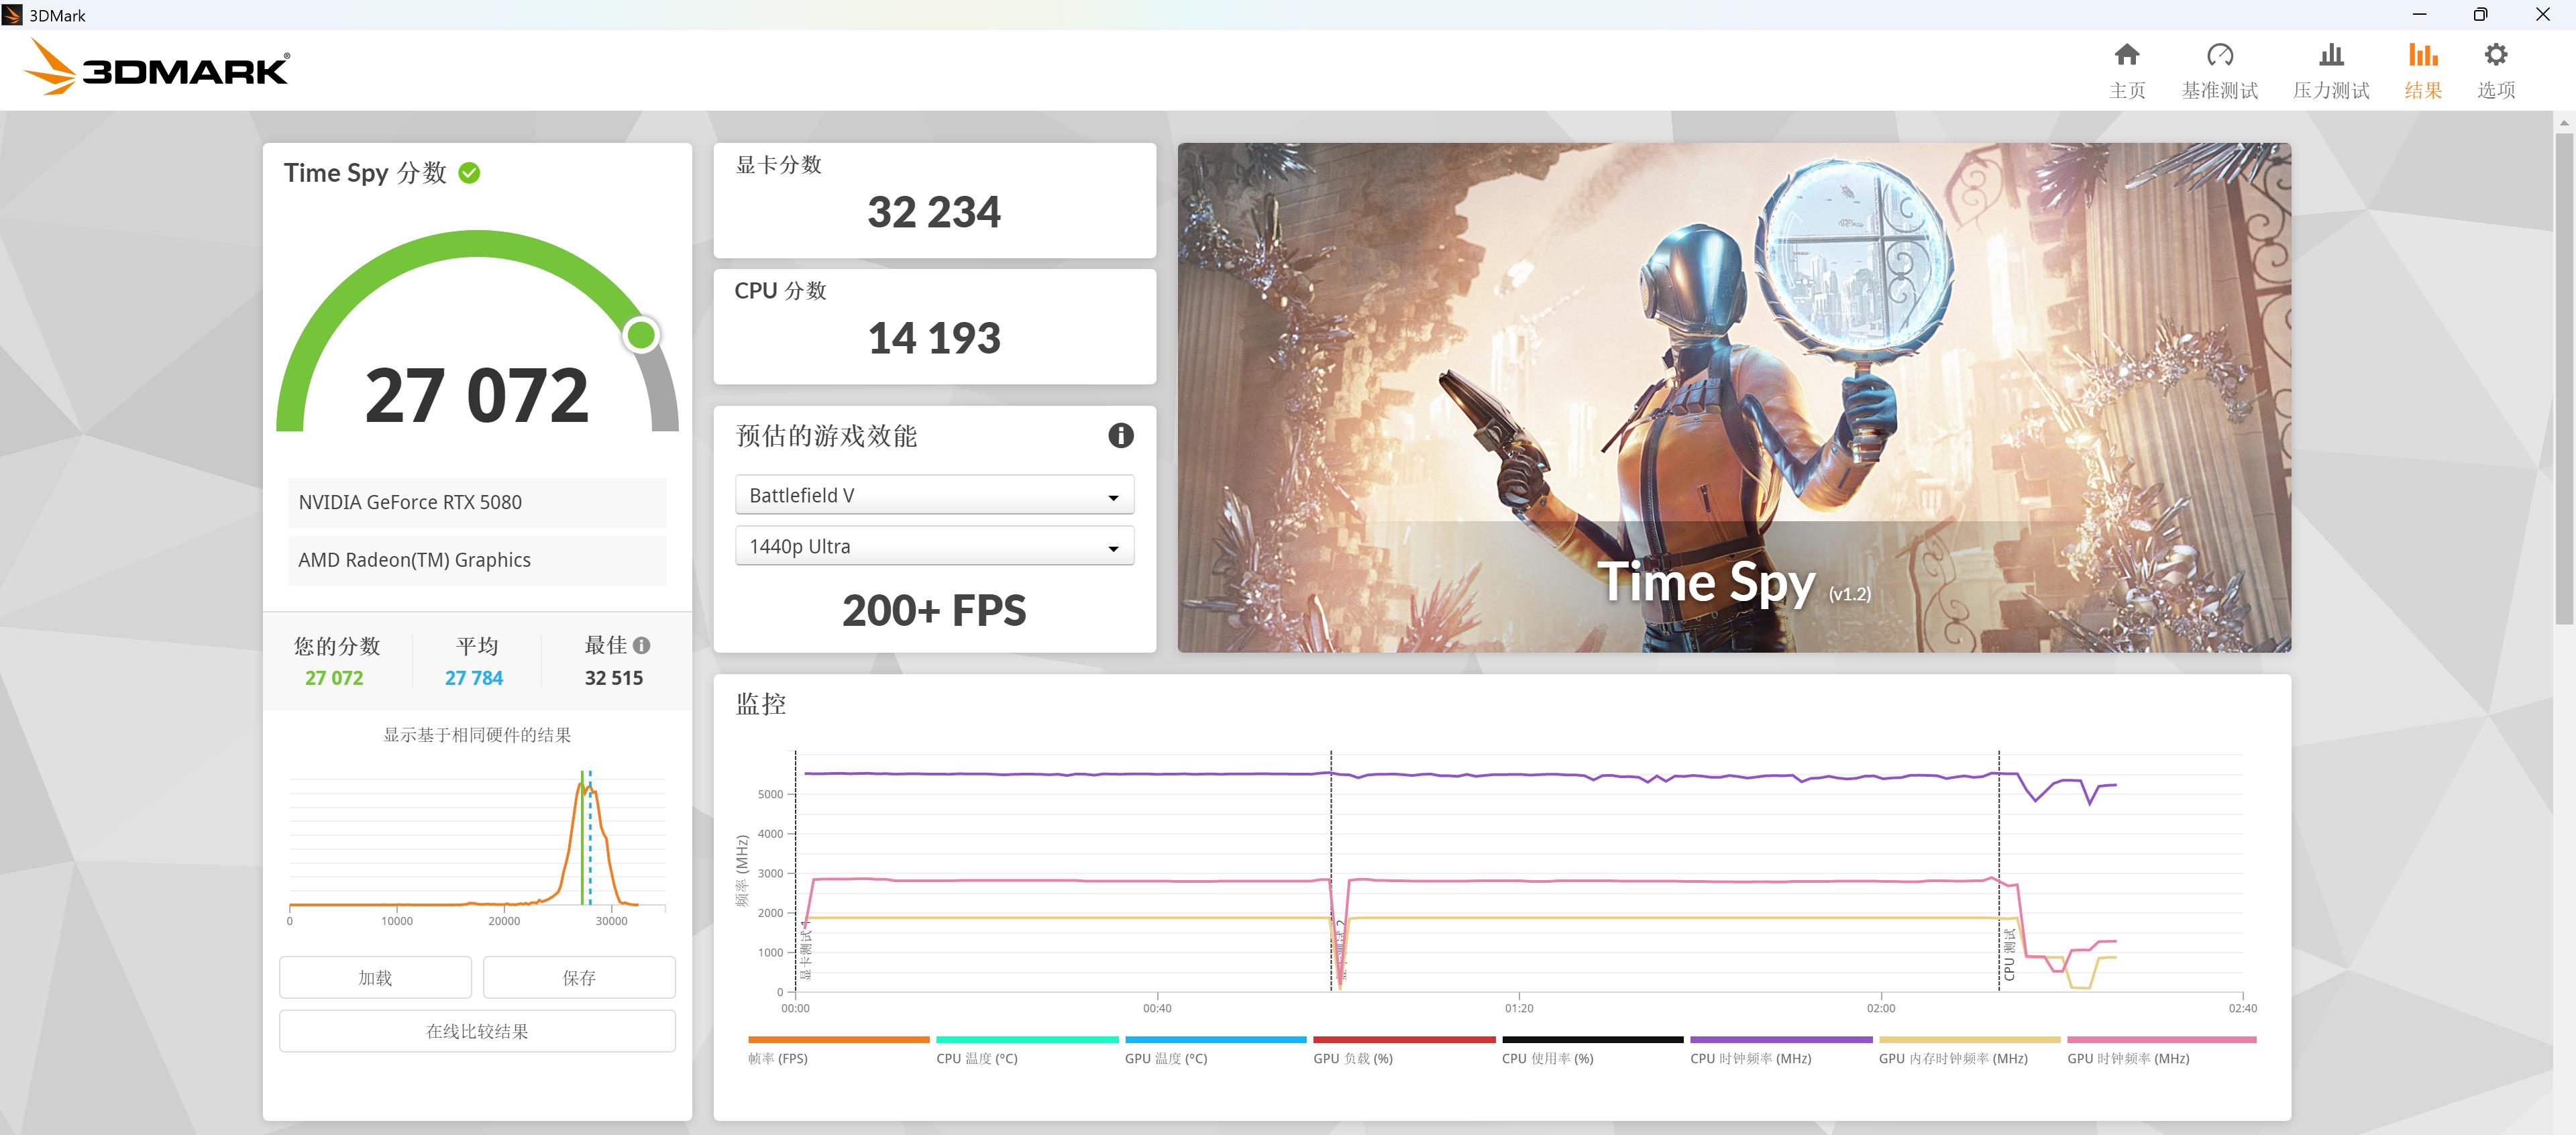2576x1135 pixels.
Task: Go to the Home (主页) icon
Action: 2126,55
